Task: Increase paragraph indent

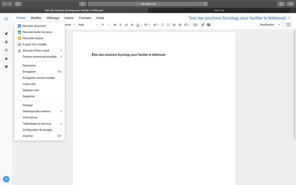Action: (x=180, y=25)
